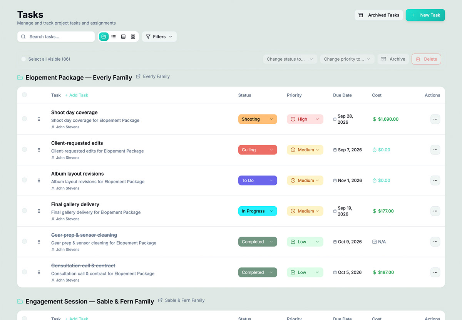
Task: Switch to the folder grouped view icon
Action: pos(104,36)
